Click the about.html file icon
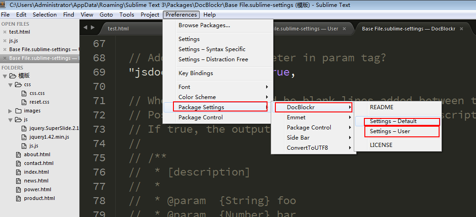The height and width of the screenshot is (217, 476). tap(18, 154)
